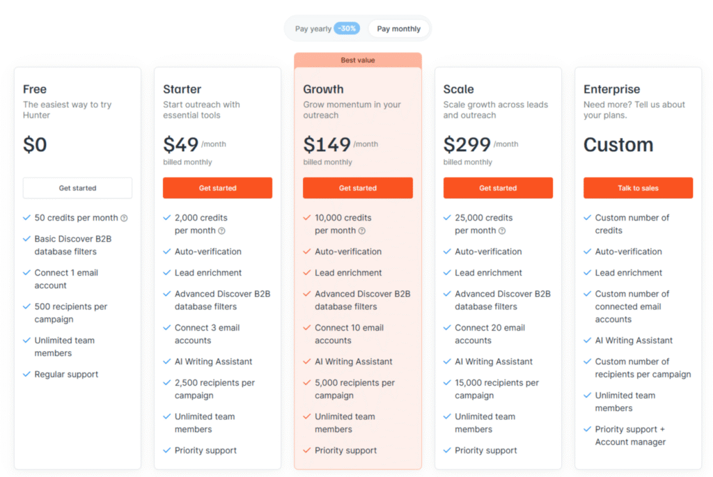Click Get started on the Growth plan
This screenshot has width=713, height=477.
coord(357,187)
